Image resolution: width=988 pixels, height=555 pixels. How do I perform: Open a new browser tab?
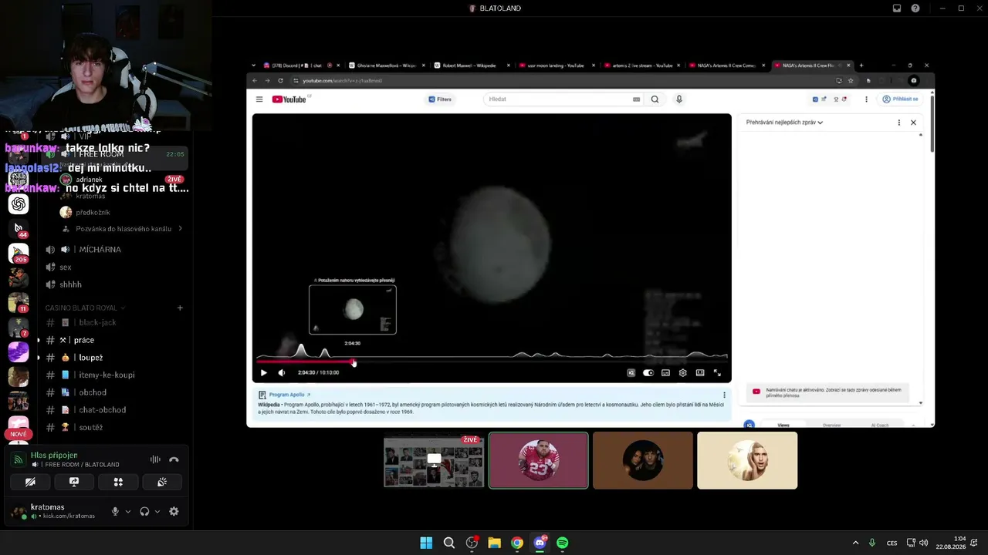(x=861, y=66)
